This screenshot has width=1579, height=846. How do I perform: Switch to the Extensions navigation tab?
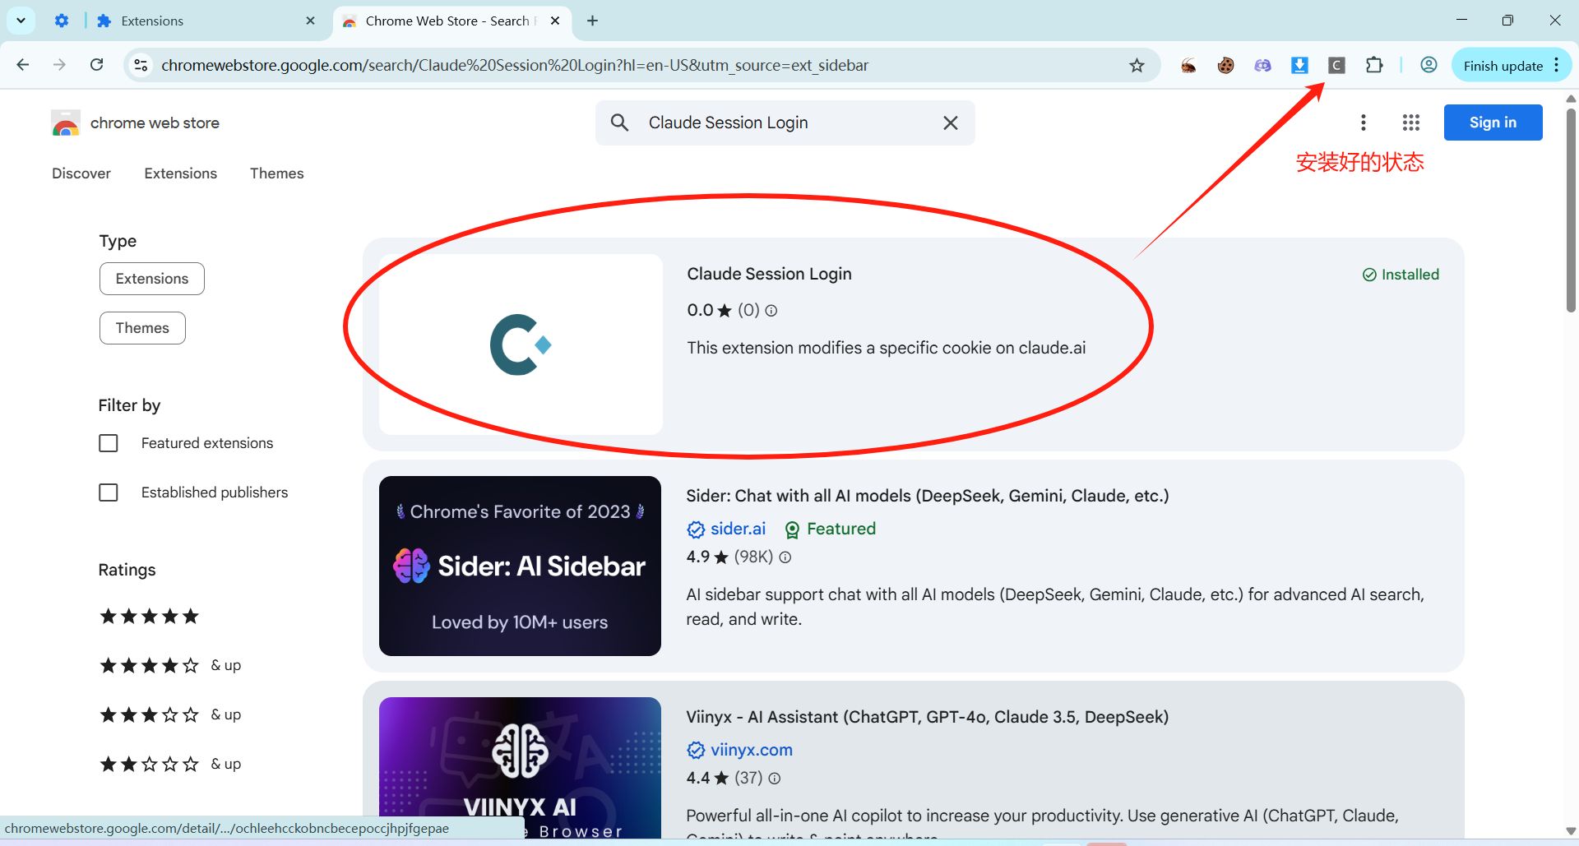(x=180, y=173)
